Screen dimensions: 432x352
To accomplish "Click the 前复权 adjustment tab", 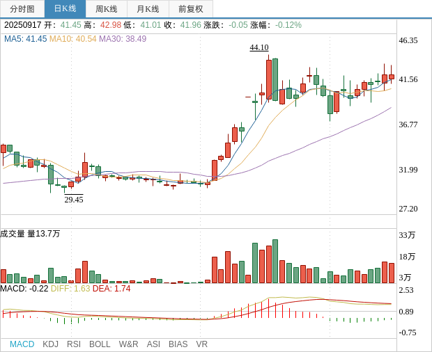I will (x=191, y=9).
